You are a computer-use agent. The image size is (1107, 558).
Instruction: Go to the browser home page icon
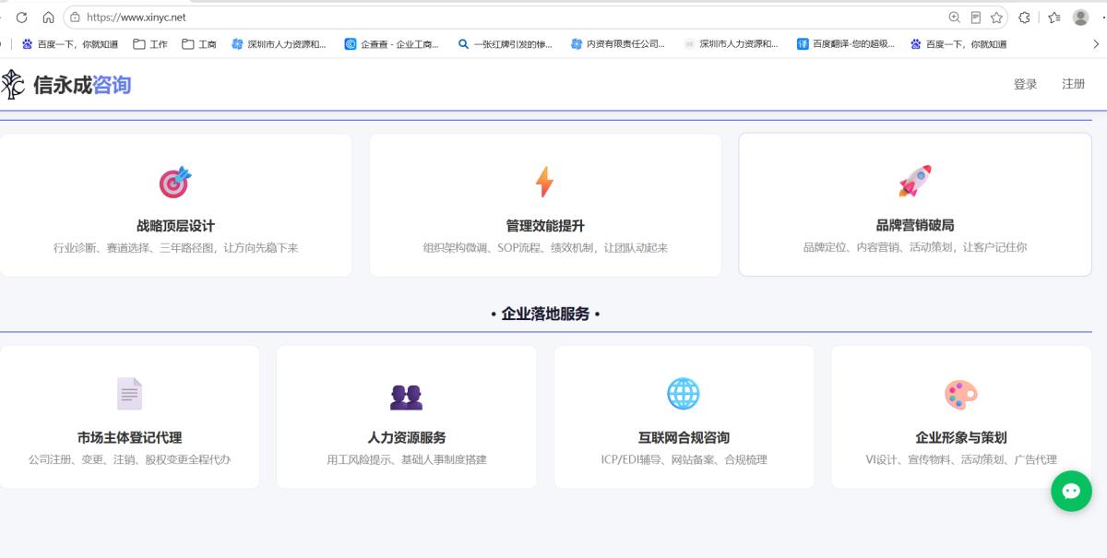pyautogui.click(x=48, y=18)
